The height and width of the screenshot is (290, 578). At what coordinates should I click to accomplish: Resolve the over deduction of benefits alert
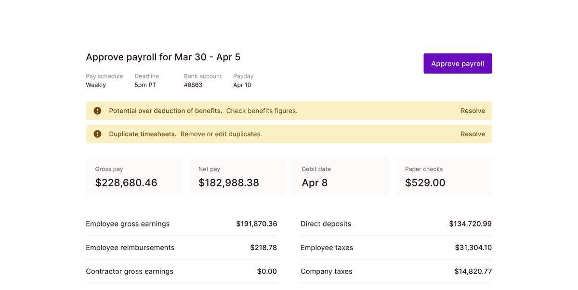(x=473, y=110)
